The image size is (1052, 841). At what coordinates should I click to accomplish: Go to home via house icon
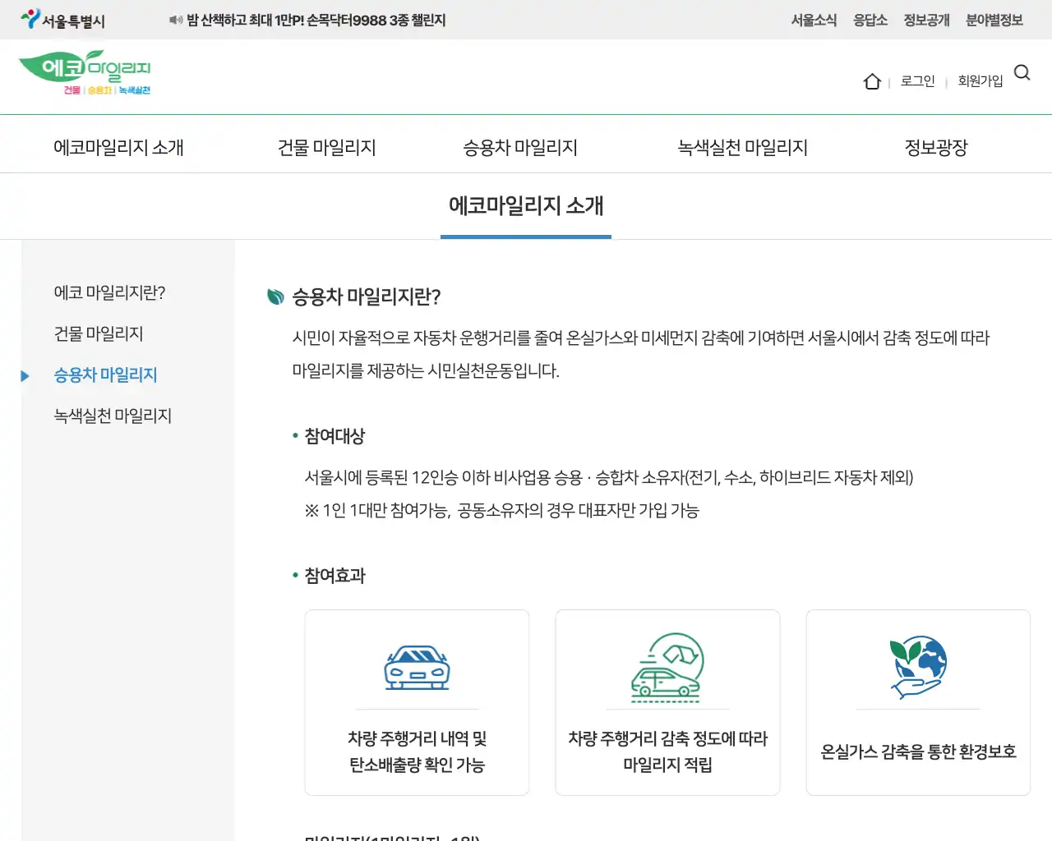point(872,81)
